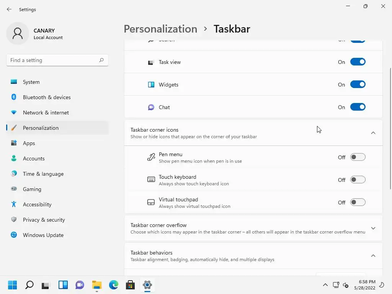This screenshot has height=294, width=392.
Task: Launch Chat from the taskbar
Action: [80, 285]
